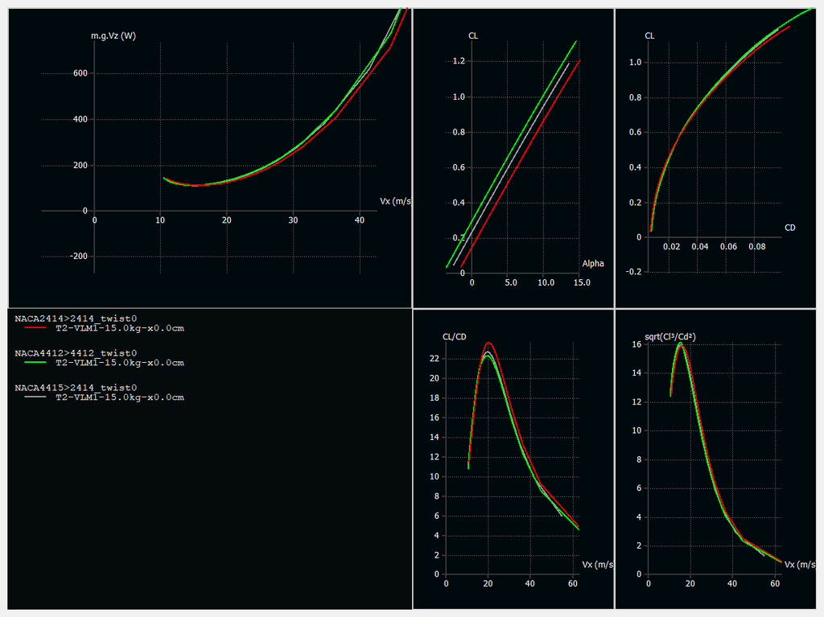Click the T2-VLM1 polar label under NACA4415
The height and width of the screenshot is (617, 824).
pos(119,397)
